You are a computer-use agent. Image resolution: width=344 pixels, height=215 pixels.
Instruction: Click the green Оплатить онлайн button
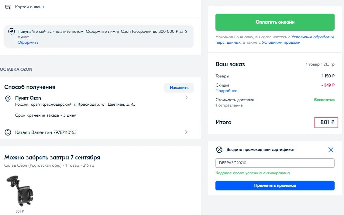275,22
